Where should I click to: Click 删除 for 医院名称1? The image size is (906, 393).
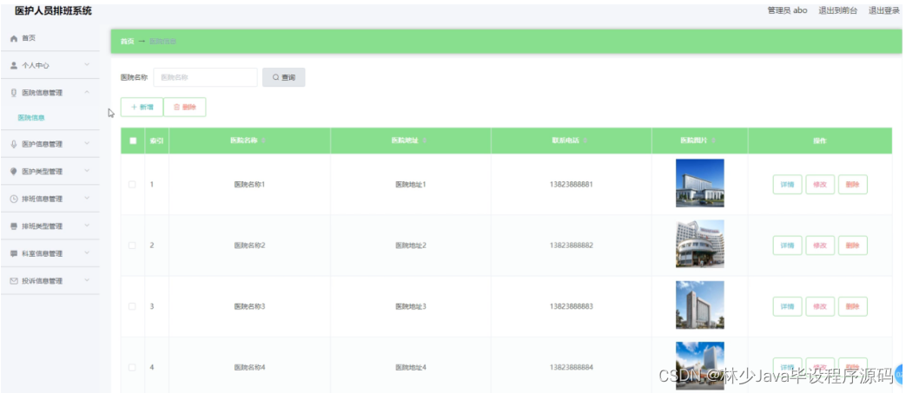click(x=853, y=185)
